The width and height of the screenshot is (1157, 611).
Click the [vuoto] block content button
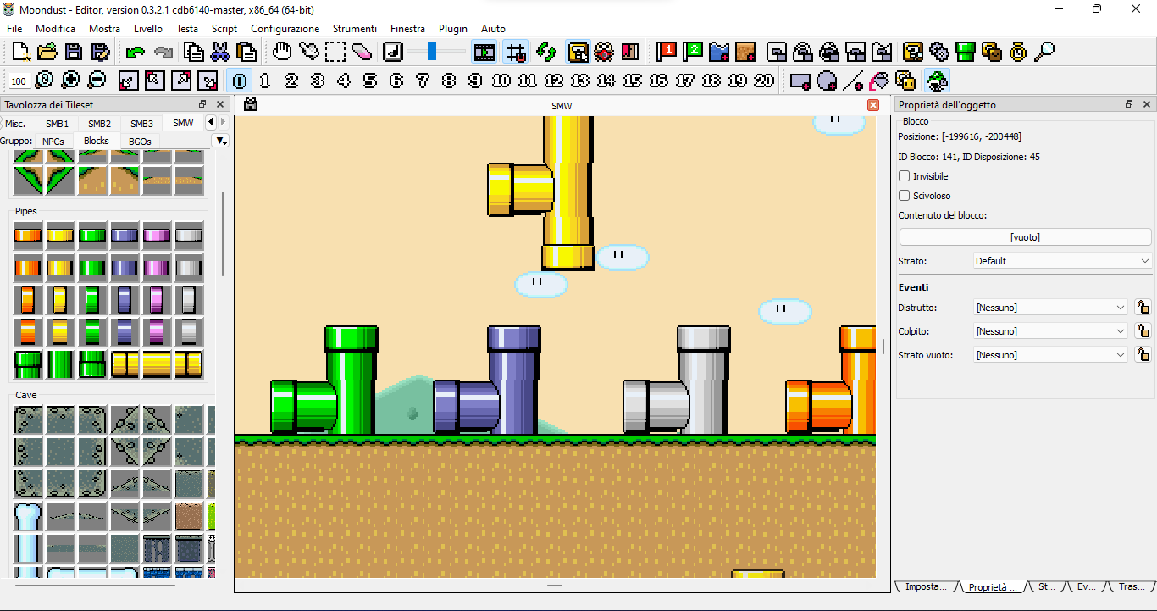pyautogui.click(x=1025, y=237)
